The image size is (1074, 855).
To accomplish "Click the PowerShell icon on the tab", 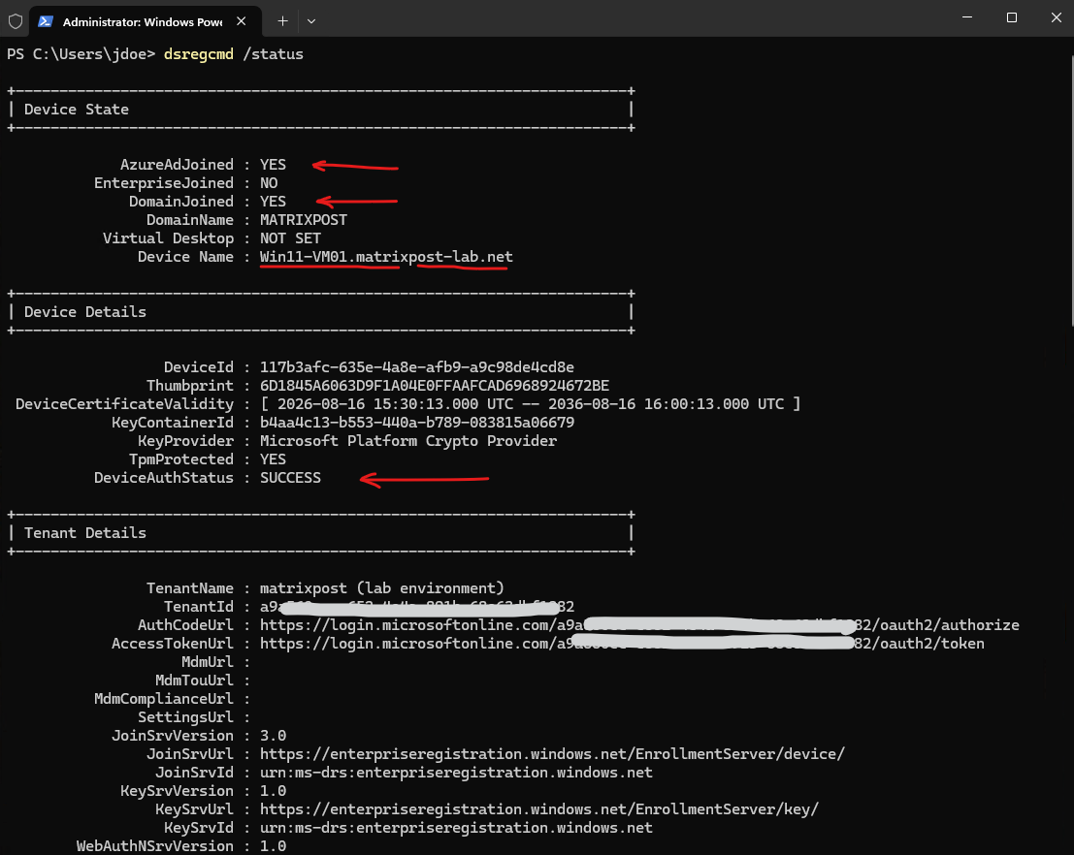I will coord(46,21).
